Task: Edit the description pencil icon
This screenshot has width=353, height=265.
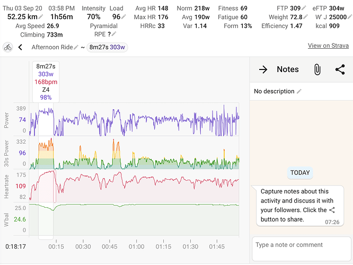Action: (x=299, y=92)
